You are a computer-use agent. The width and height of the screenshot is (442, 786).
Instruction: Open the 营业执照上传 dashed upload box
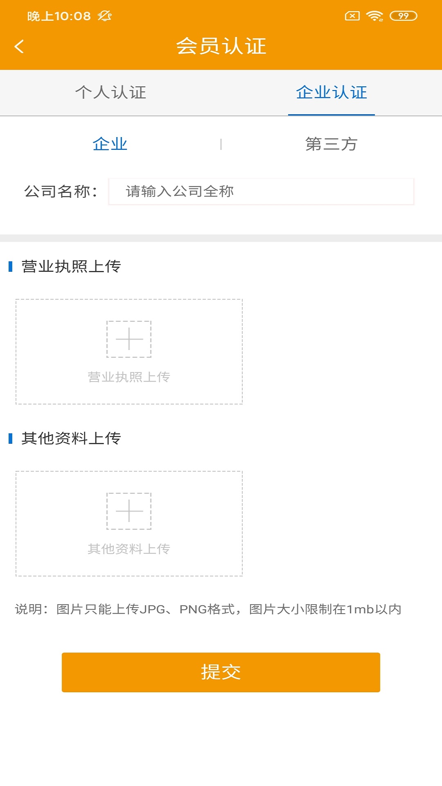pyautogui.click(x=129, y=352)
